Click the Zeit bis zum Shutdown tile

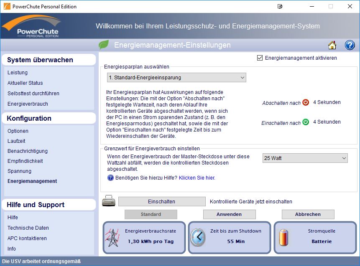click(x=230, y=238)
